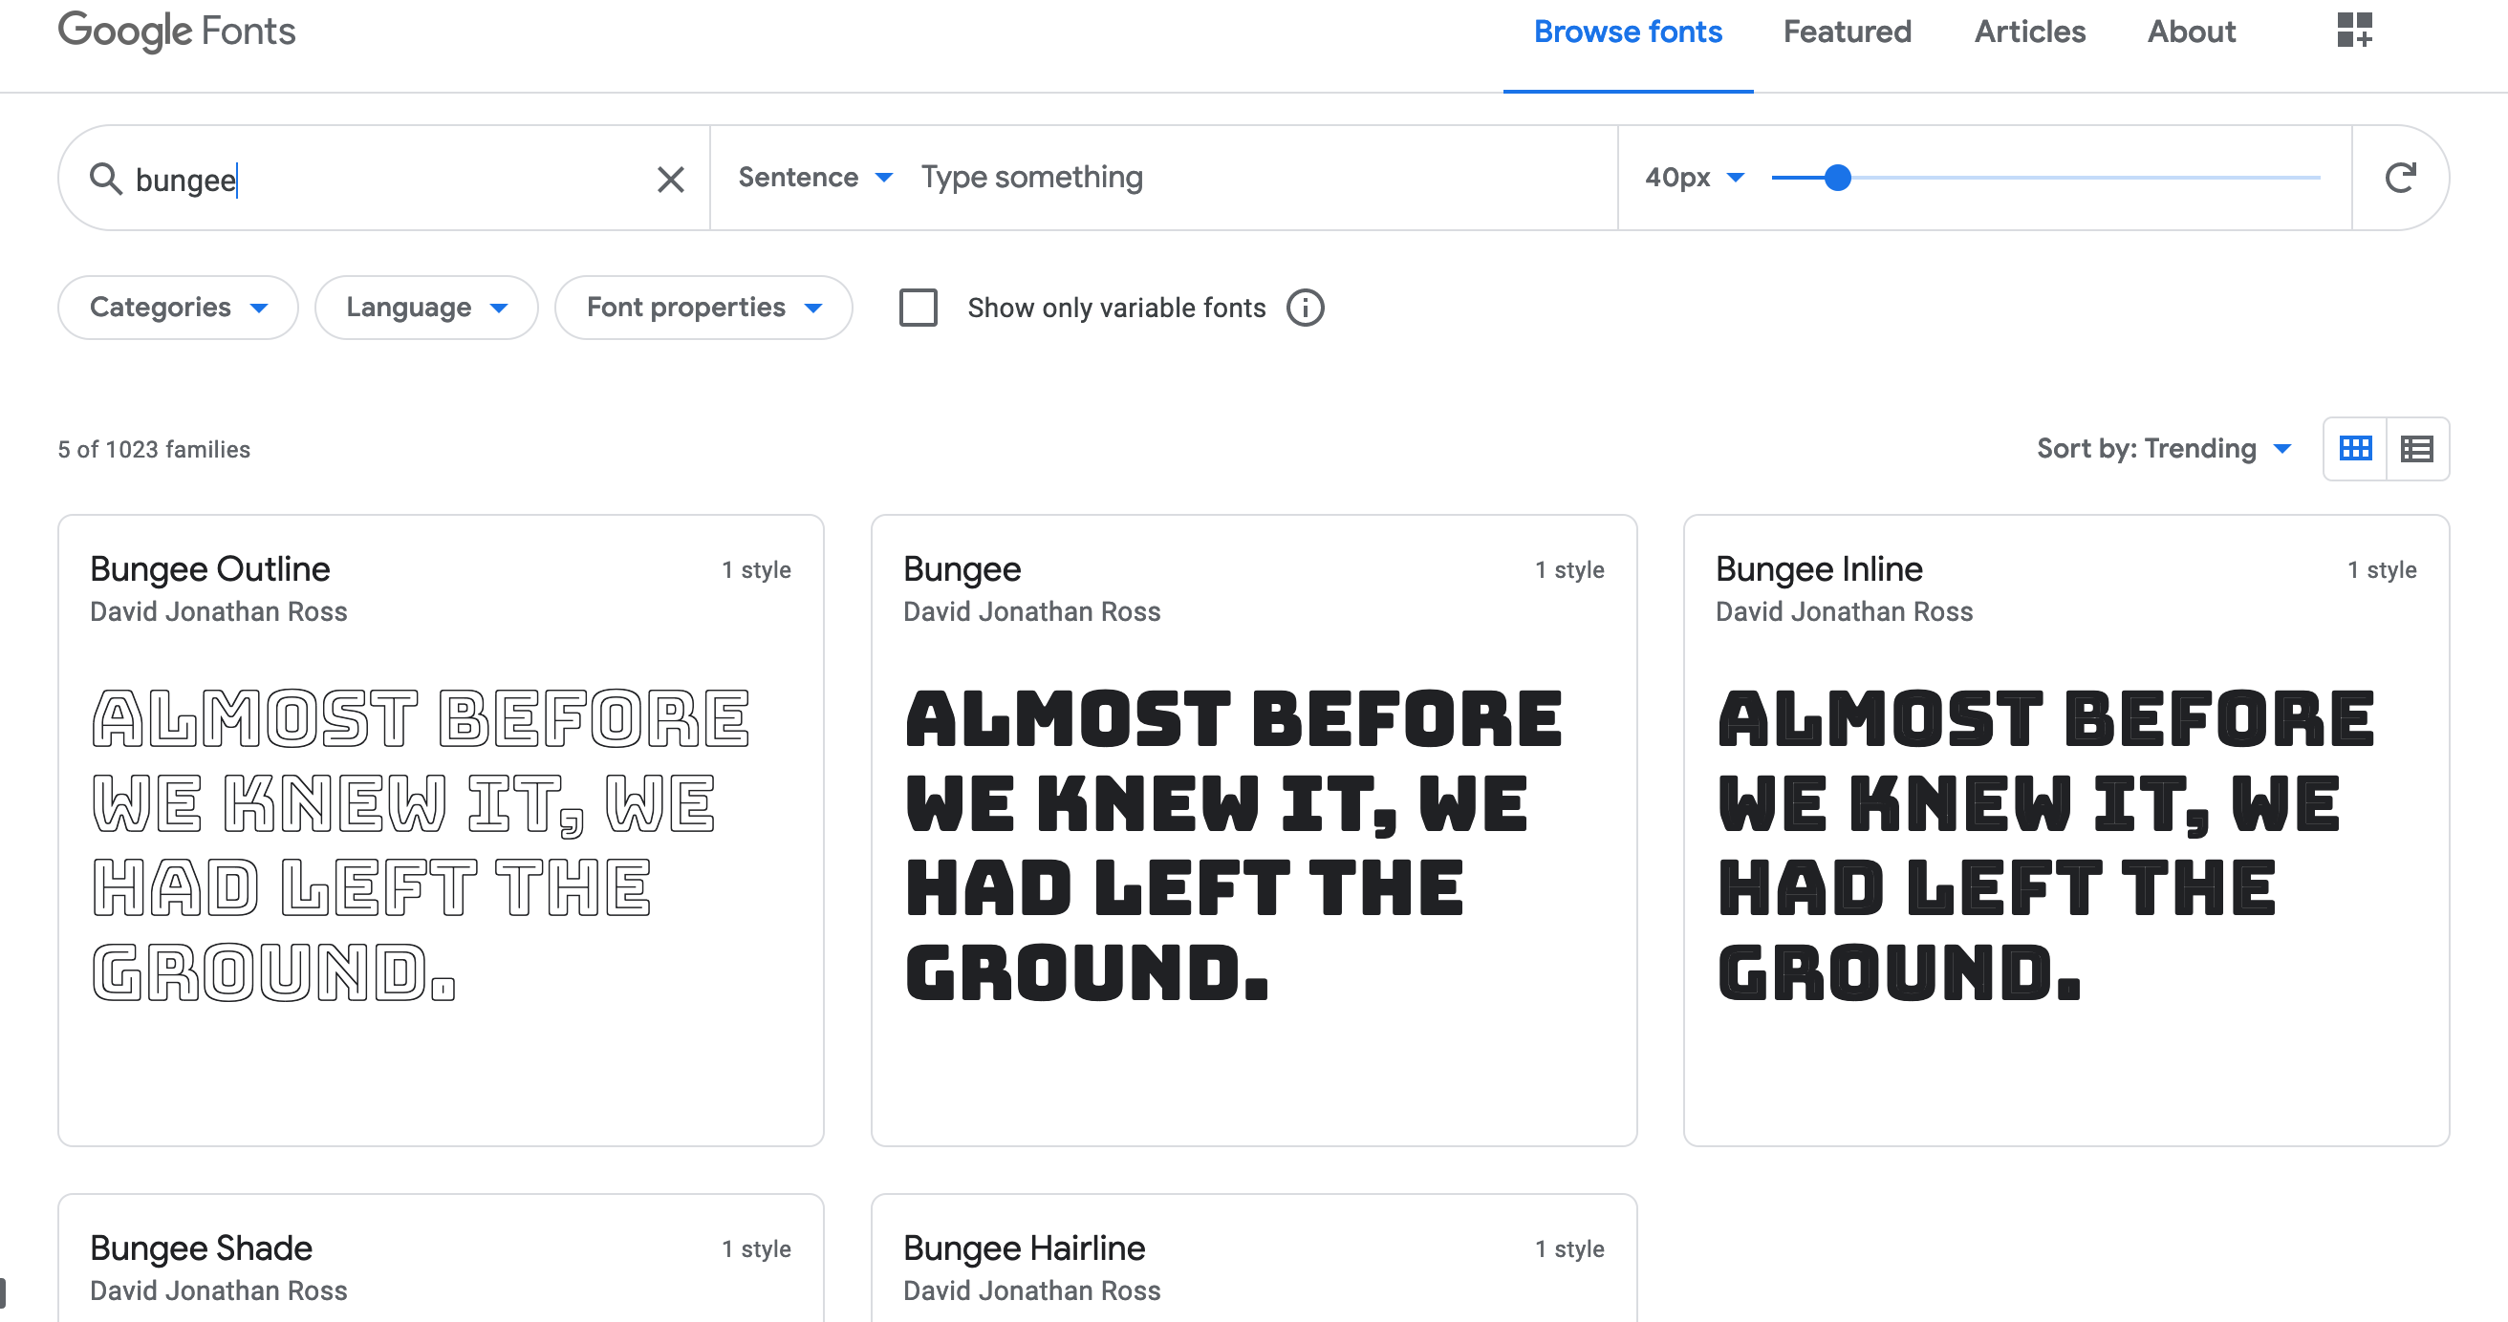This screenshot has width=2508, height=1322.
Task: Click David Jonathan Ross under Bungee Inline
Action: [x=1844, y=612]
